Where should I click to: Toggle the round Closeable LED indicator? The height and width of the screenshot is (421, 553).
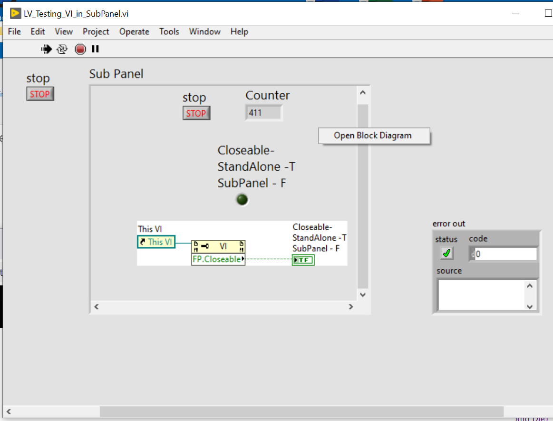pos(242,200)
